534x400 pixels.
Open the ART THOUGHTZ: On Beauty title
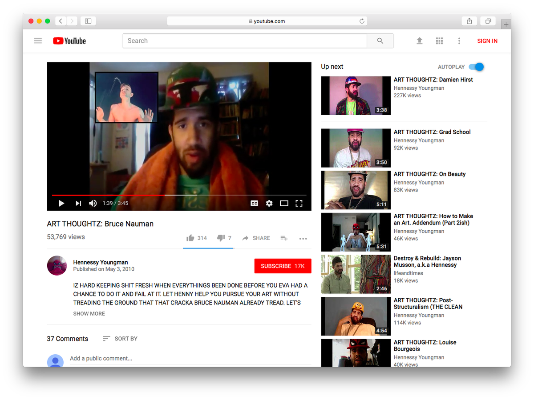point(429,174)
